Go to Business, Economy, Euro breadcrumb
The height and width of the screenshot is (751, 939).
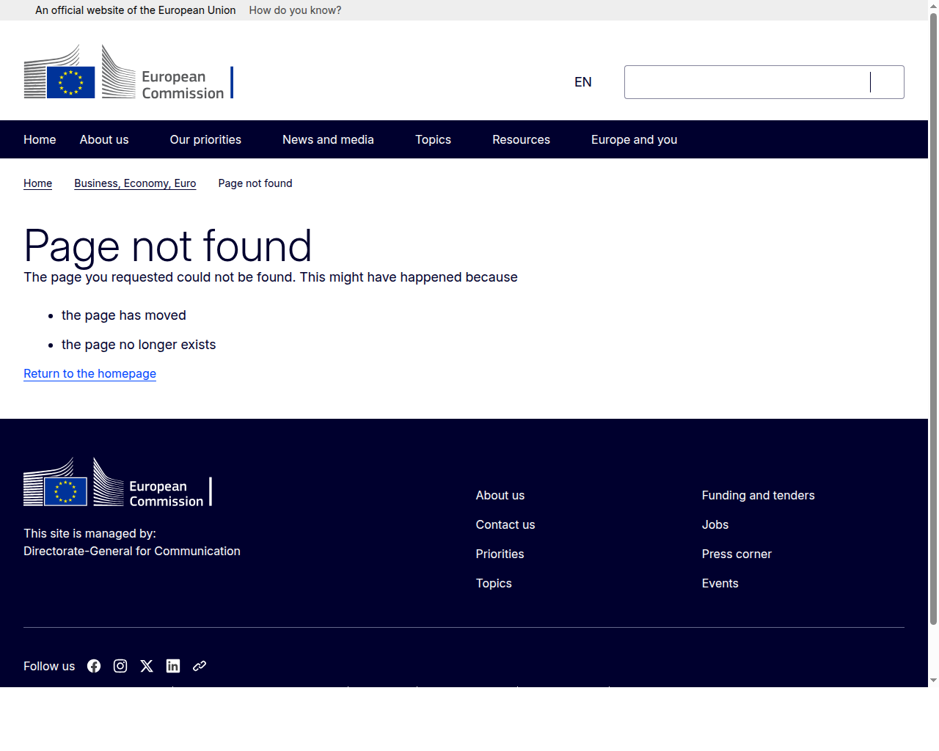click(x=135, y=183)
